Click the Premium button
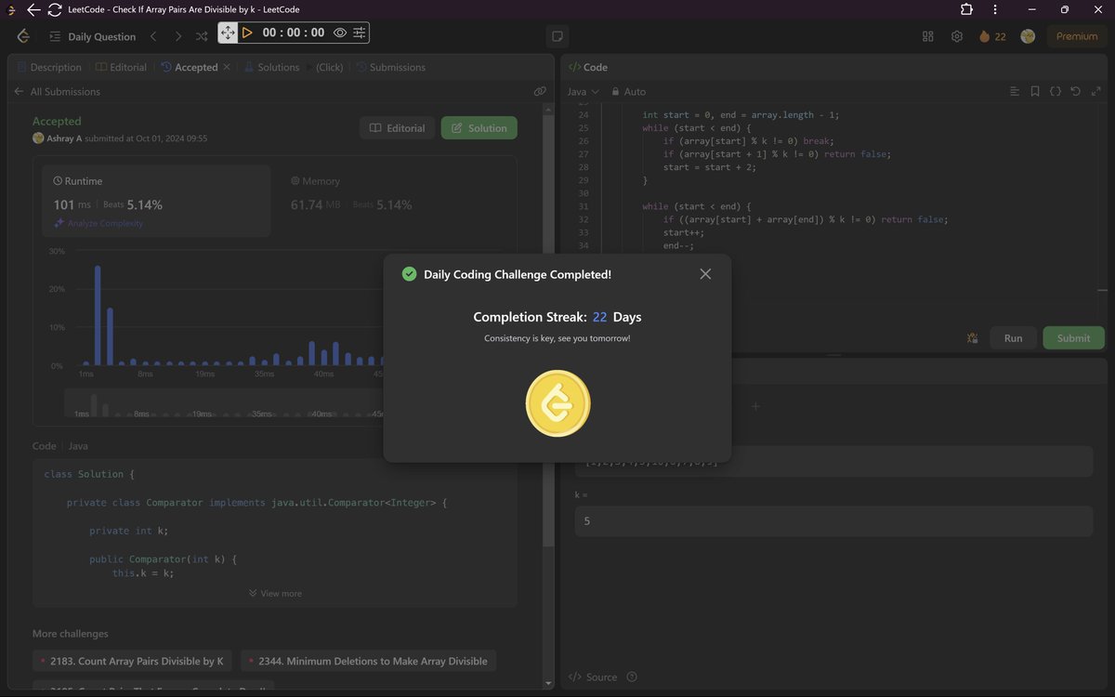 click(1077, 36)
